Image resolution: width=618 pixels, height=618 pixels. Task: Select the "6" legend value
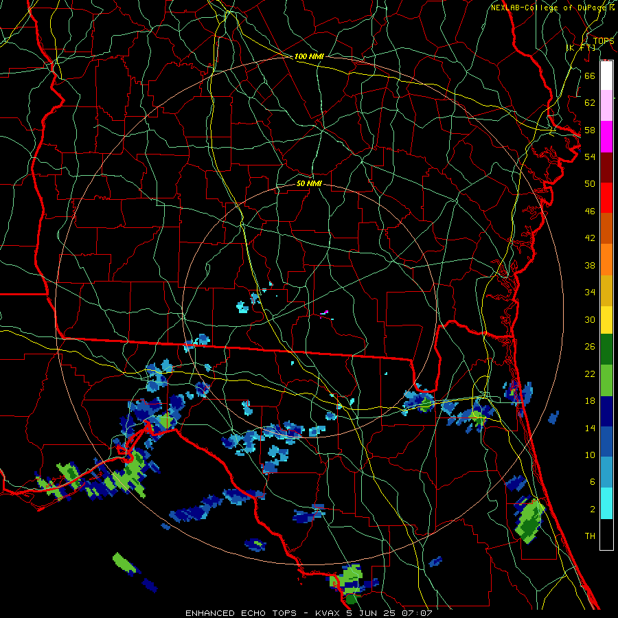(x=592, y=483)
